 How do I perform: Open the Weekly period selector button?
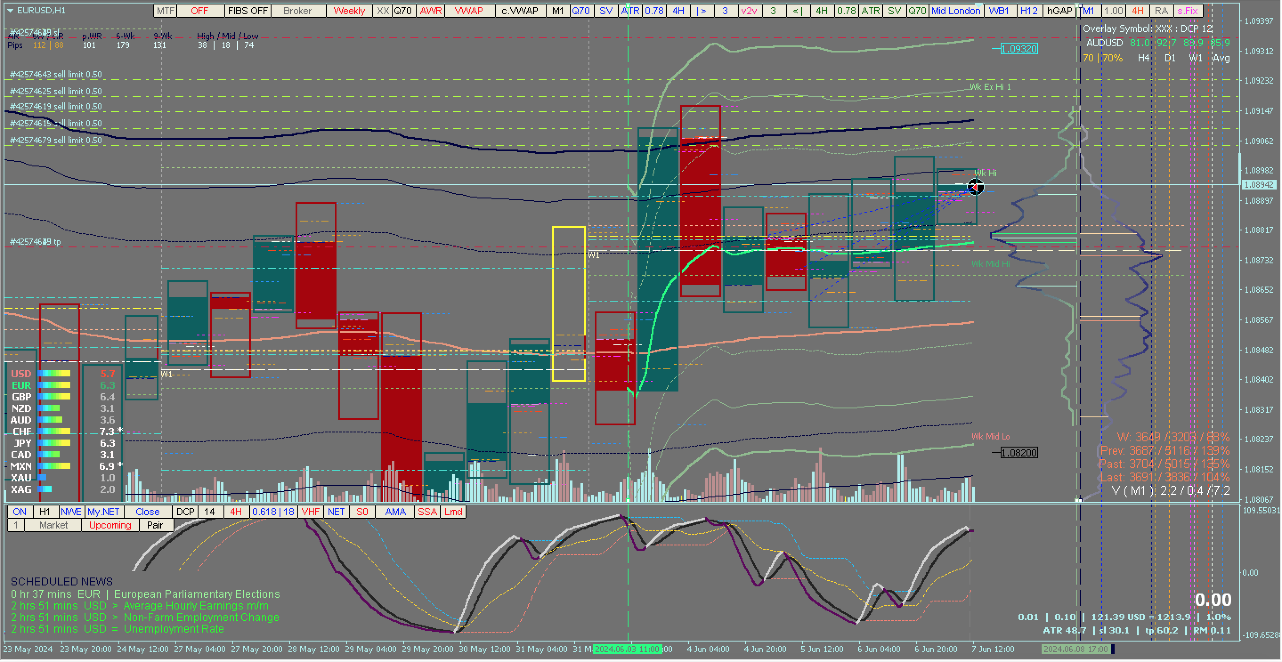(x=349, y=10)
